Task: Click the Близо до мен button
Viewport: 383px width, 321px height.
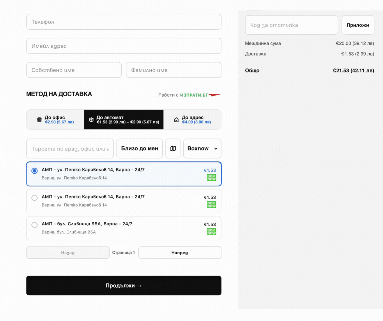Action: [140, 148]
